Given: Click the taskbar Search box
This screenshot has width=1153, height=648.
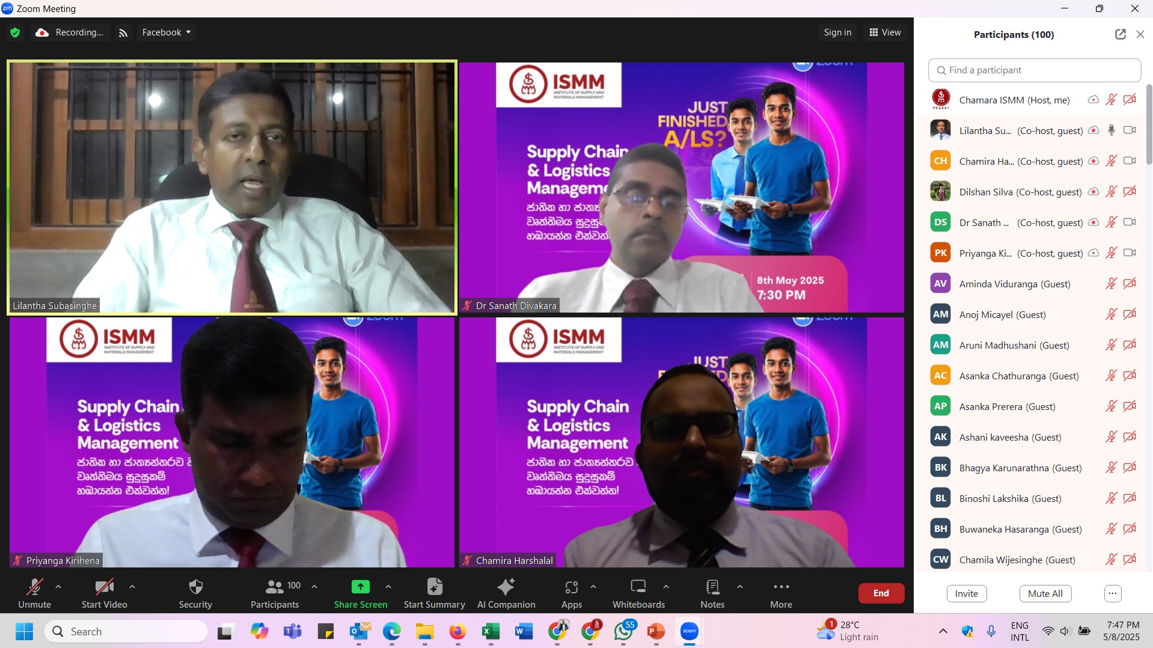Looking at the screenshot, I should point(126,632).
